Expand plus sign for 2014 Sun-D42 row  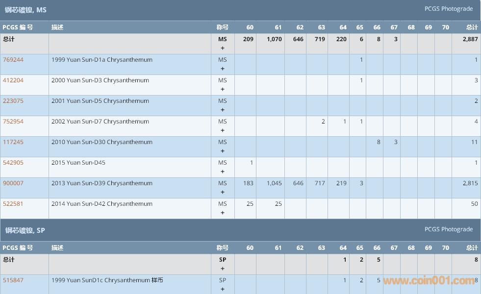coord(223,213)
